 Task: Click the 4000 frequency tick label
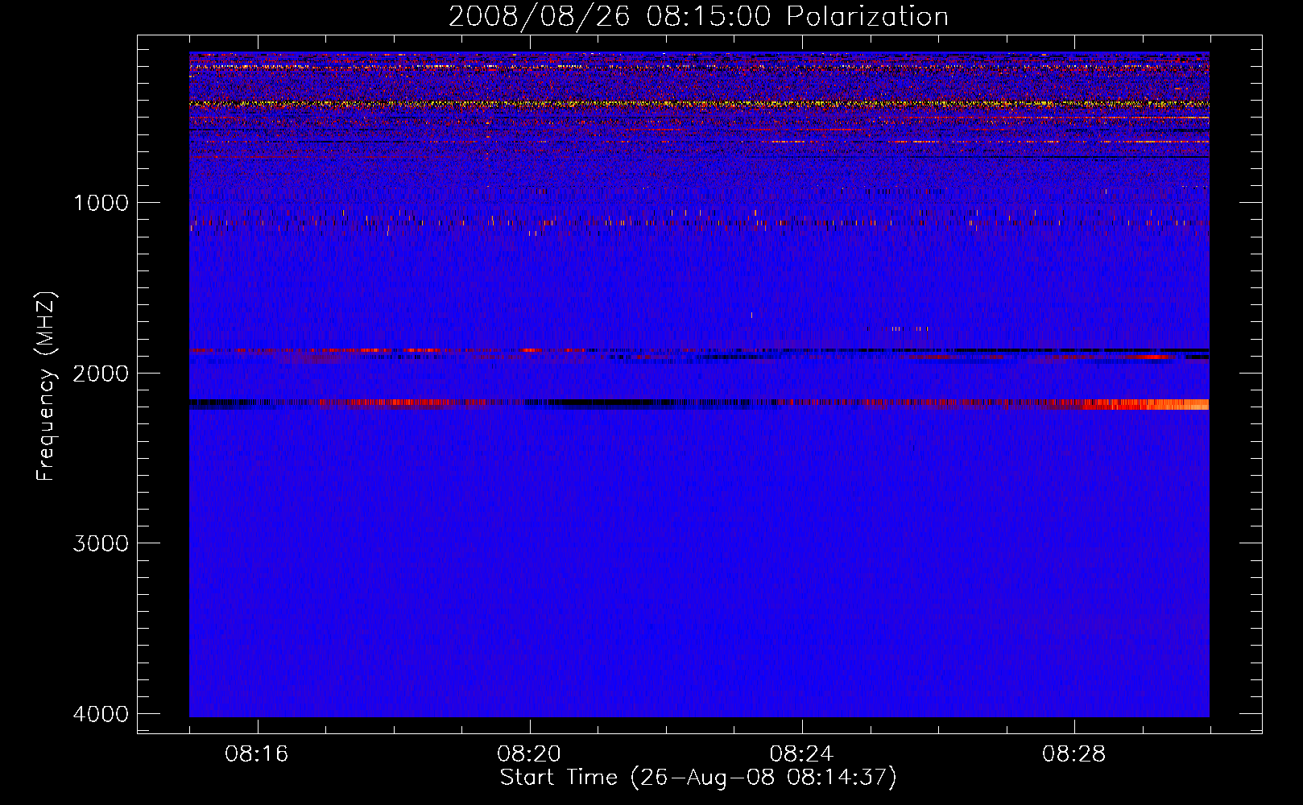pyautogui.click(x=101, y=714)
